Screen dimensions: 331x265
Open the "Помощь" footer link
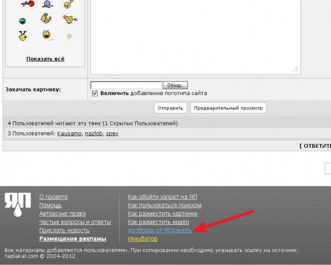pyautogui.click(x=51, y=205)
